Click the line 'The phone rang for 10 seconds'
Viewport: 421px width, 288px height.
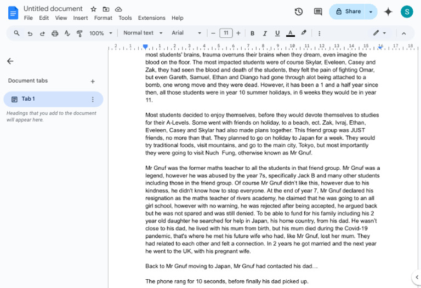click(x=227, y=281)
